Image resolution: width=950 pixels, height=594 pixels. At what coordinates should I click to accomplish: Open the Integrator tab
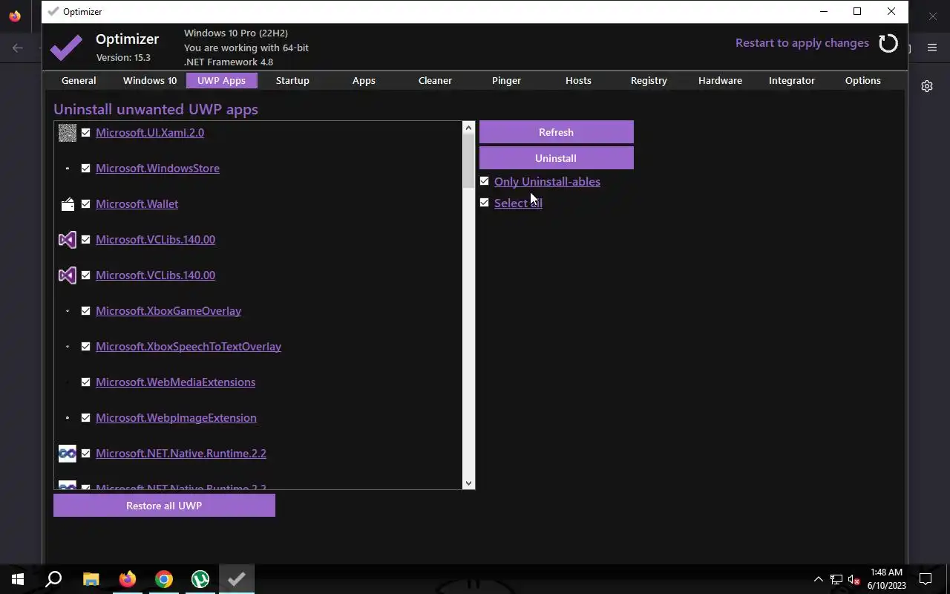pyautogui.click(x=791, y=80)
